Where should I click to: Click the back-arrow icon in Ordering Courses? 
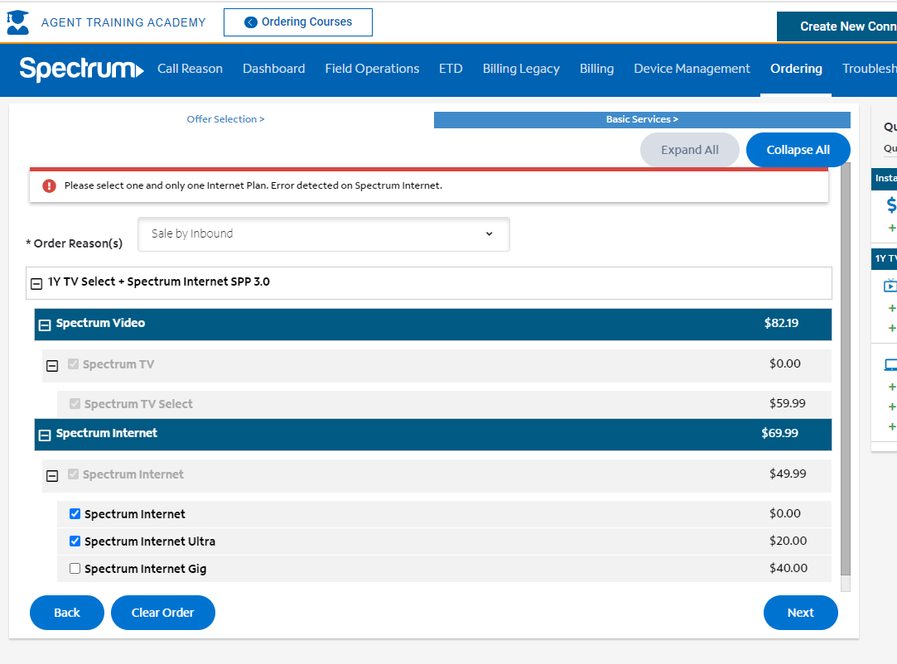pyautogui.click(x=251, y=22)
